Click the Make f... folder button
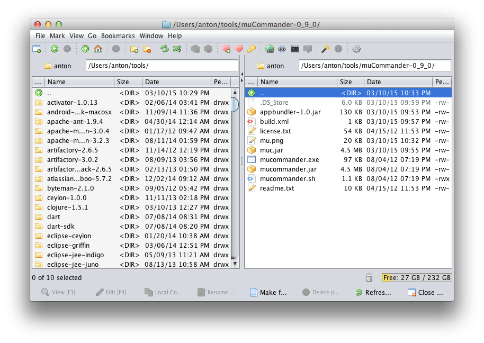This screenshot has width=484, height=343. [x=268, y=292]
